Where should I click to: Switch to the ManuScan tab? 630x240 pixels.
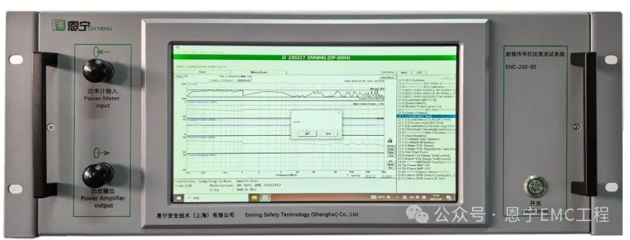coord(259,72)
